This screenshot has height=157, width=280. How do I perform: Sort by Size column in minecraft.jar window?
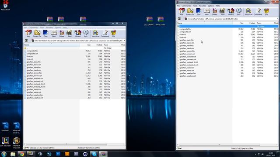(x=238, y=23)
